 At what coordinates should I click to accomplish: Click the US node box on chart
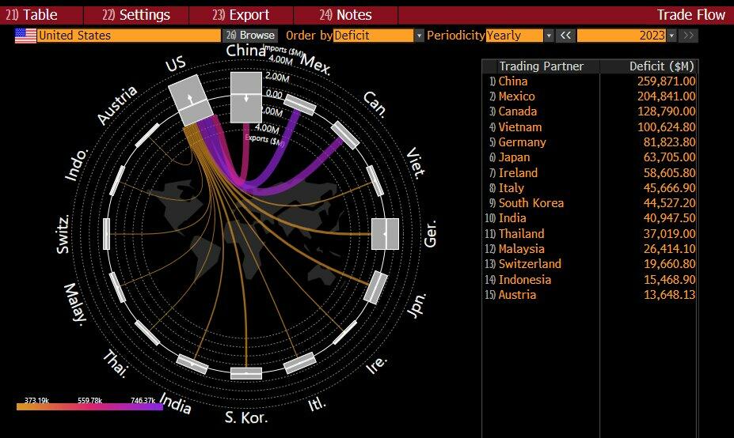pyautogui.click(x=190, y=100)
